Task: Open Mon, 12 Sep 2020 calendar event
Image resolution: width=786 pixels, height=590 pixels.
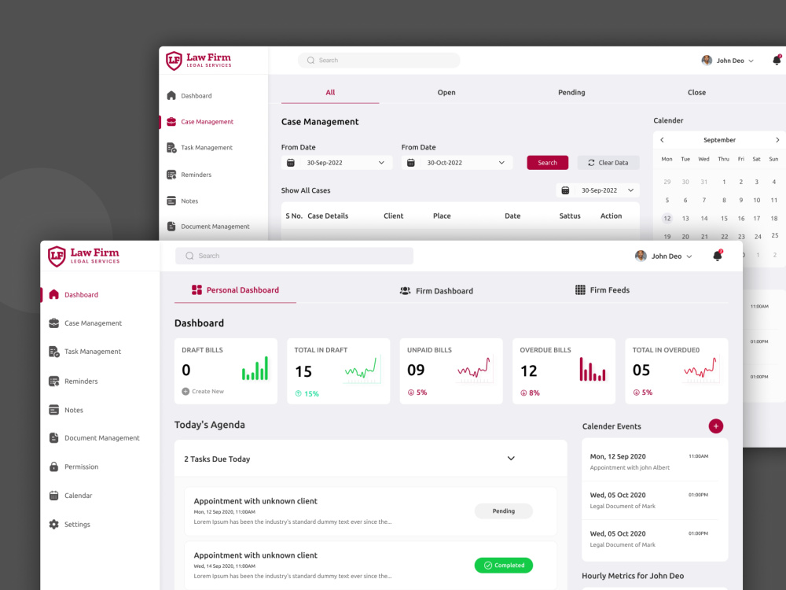Action: tap(649, 462)
